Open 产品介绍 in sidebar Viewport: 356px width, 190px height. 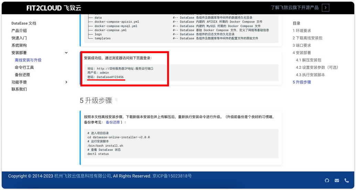19,30
